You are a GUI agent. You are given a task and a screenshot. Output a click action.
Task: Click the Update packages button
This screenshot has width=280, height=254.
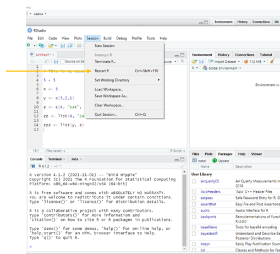[221, 160]
